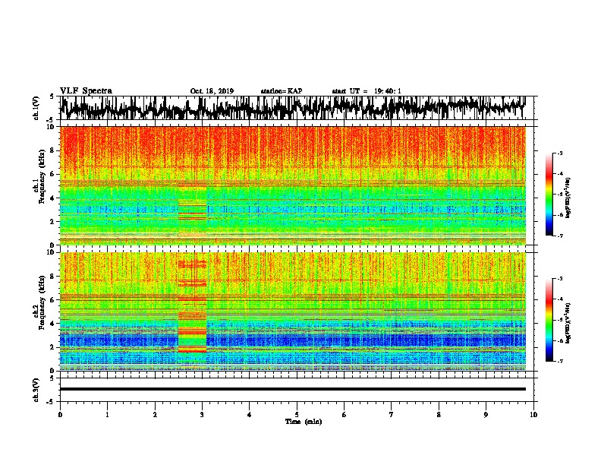601x465 pixels.
Task: Click the interference burst in the ch.1 spectrogram
Action: pos(193,215)
